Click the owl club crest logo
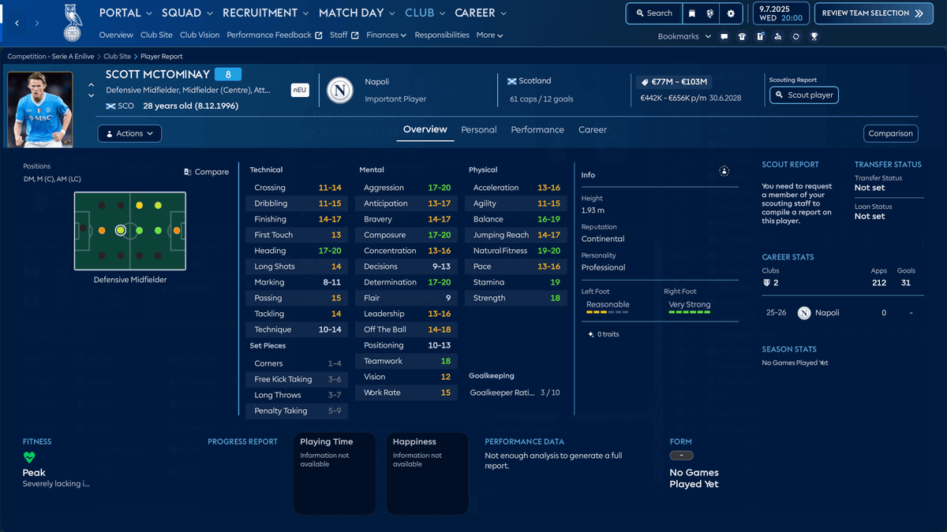This screenshot has height=532, width=947. tap(73, 23)
